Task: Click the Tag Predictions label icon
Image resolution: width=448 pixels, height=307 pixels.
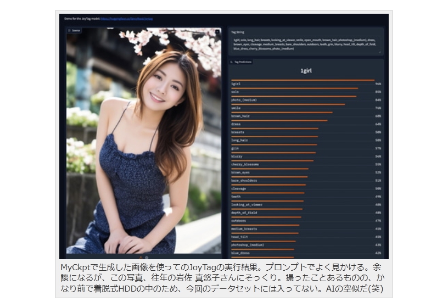Action: pos(232,62)
